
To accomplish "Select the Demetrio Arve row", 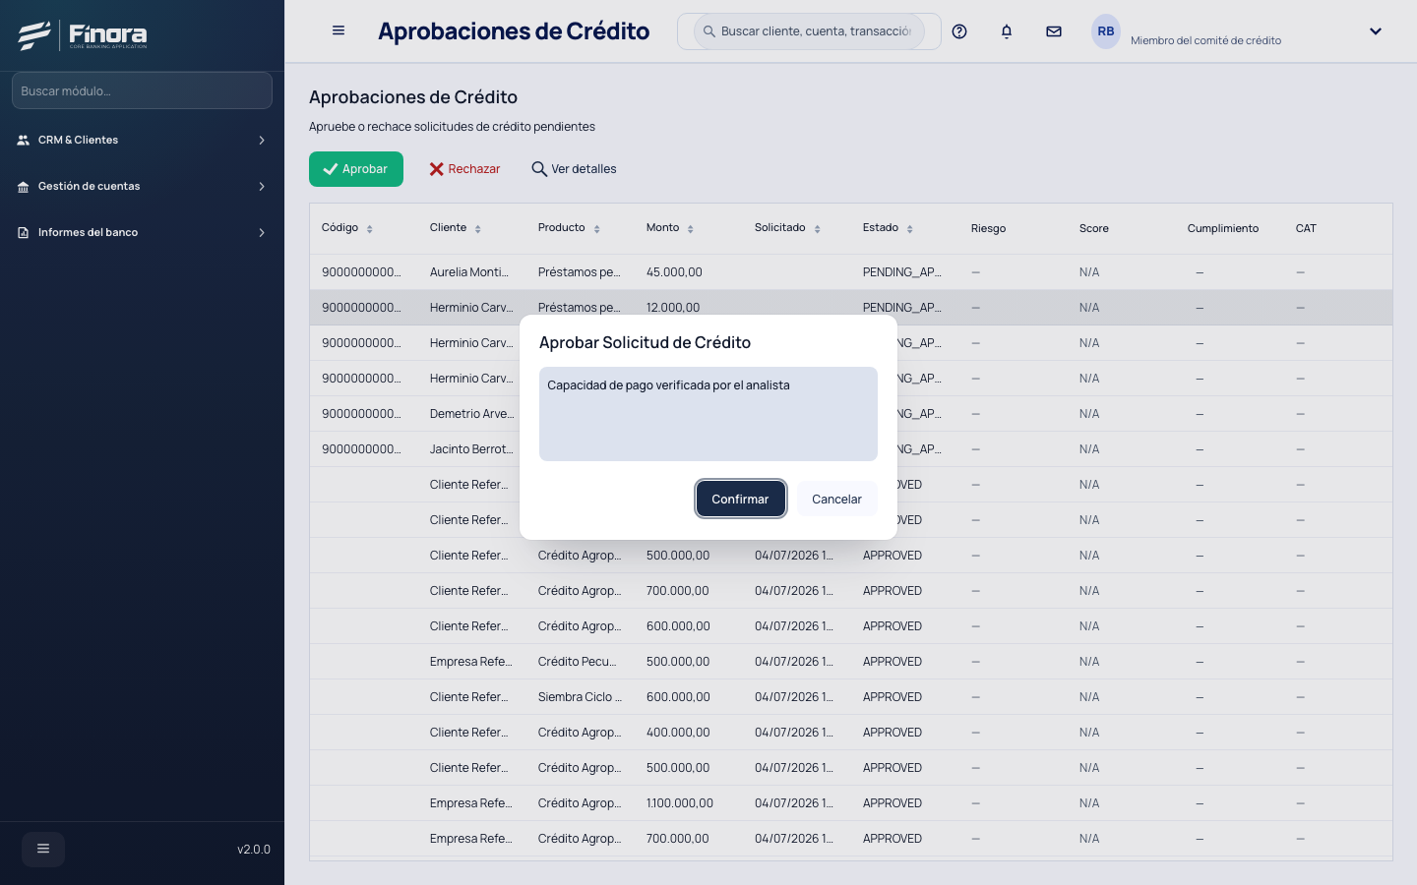I will coord(851,414).
